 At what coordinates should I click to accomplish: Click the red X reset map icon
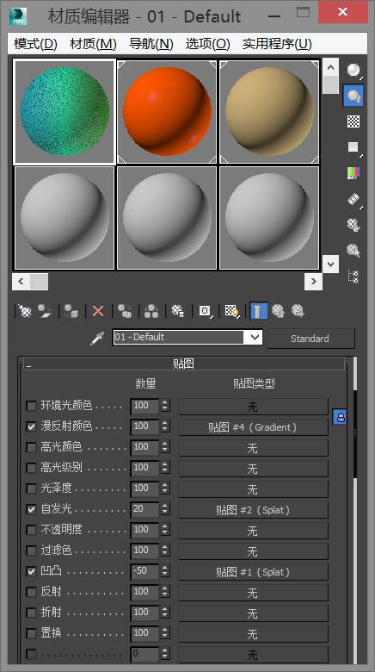click(x=98, y=311)
